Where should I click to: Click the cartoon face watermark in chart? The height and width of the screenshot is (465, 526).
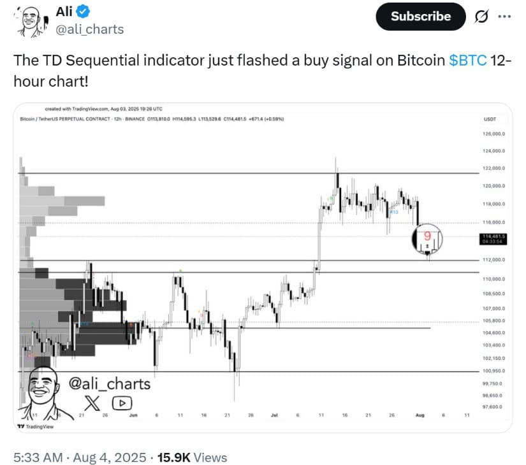[43, 393]
